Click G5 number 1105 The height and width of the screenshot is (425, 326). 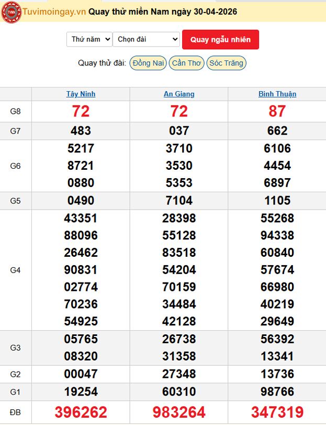[277, 201]
